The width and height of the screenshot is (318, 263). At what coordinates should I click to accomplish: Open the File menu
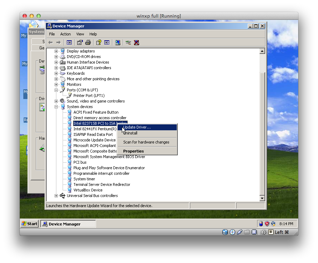pos(52,34)
